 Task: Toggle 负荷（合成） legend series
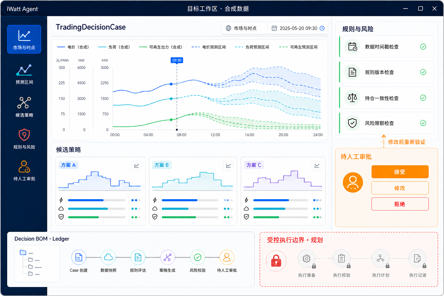114,47
